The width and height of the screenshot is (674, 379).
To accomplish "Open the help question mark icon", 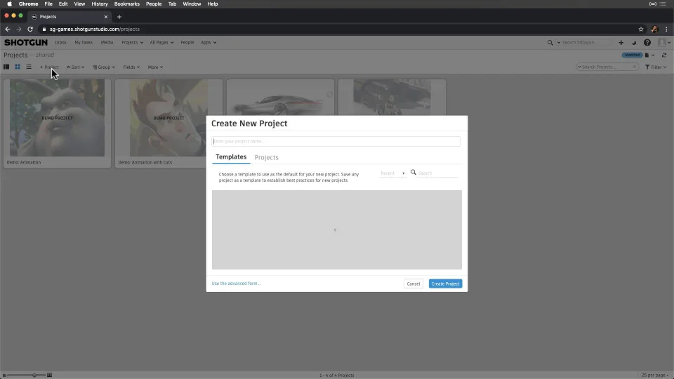I will pos(647,43).
